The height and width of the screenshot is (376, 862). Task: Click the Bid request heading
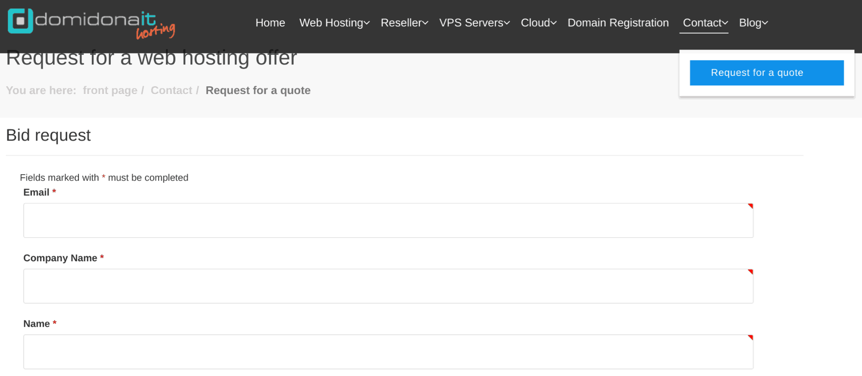pyautogui.click(x=48, y=135)
